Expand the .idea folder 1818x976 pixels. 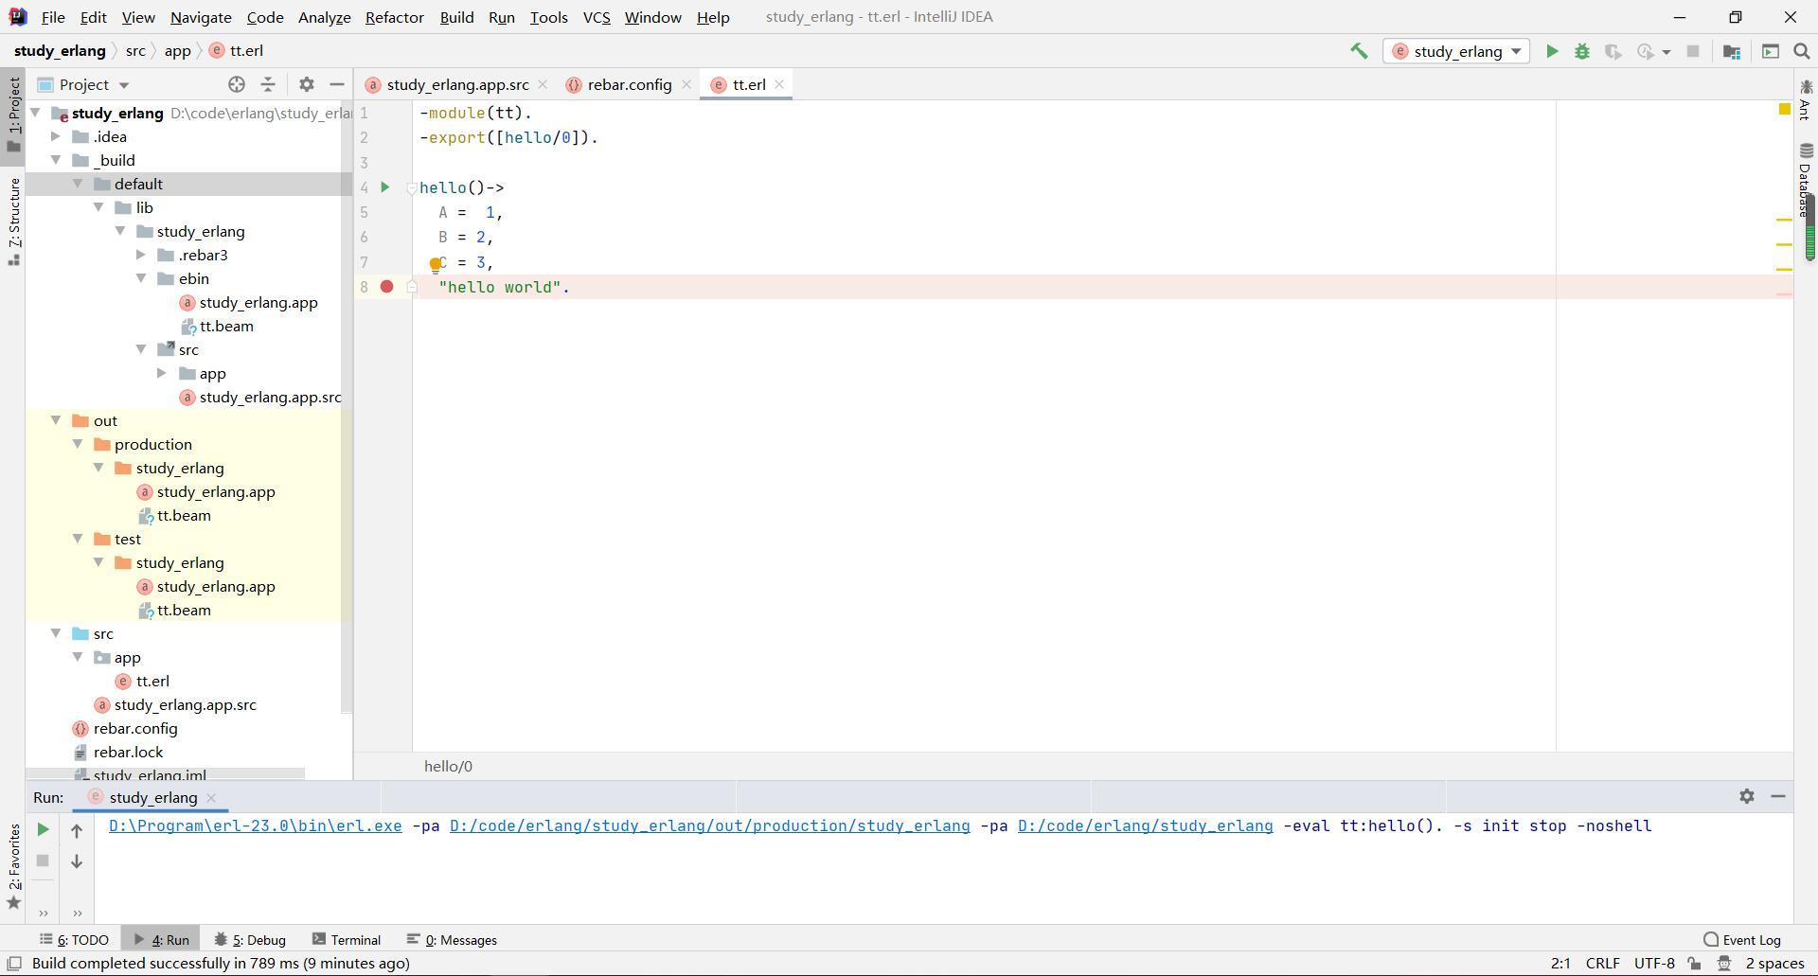click(x=56, y=136)
